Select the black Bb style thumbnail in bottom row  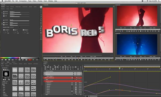click(21, 94)
